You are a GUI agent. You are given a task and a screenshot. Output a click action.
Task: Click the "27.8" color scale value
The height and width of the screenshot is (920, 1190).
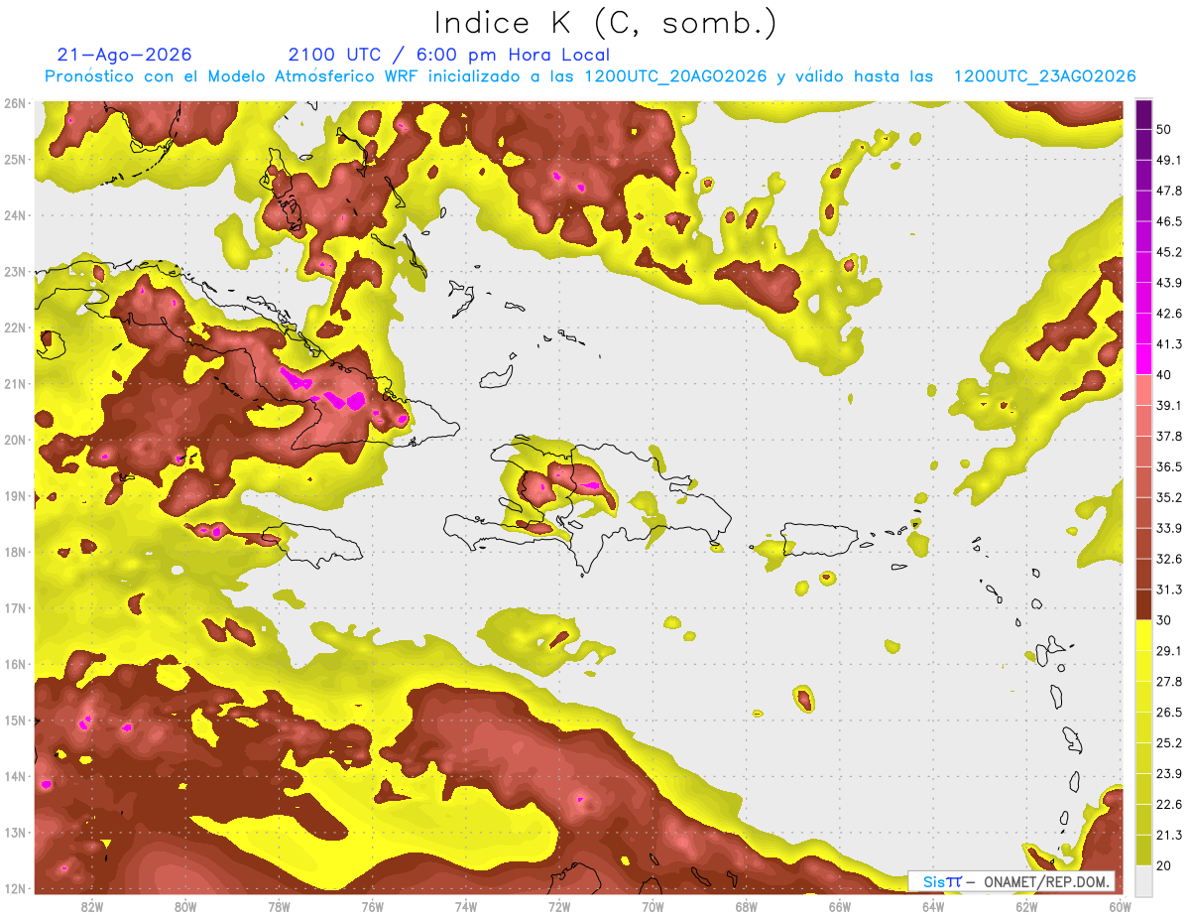1169,682
